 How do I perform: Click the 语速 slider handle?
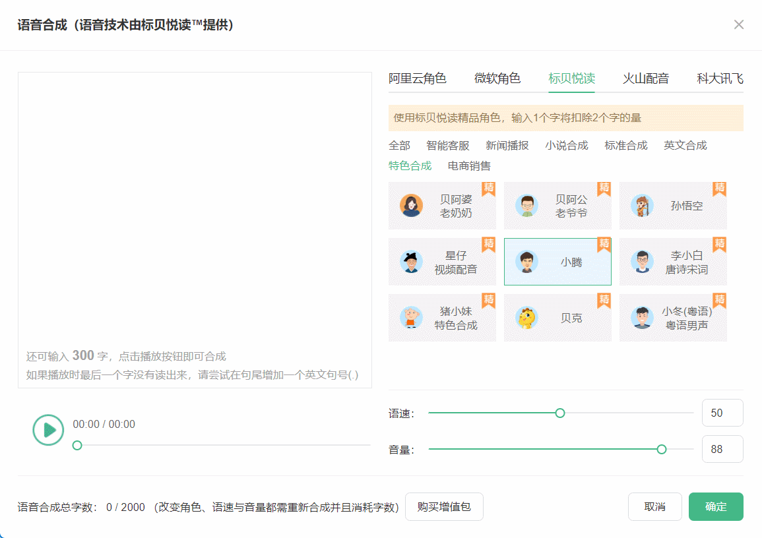[560, 413]
